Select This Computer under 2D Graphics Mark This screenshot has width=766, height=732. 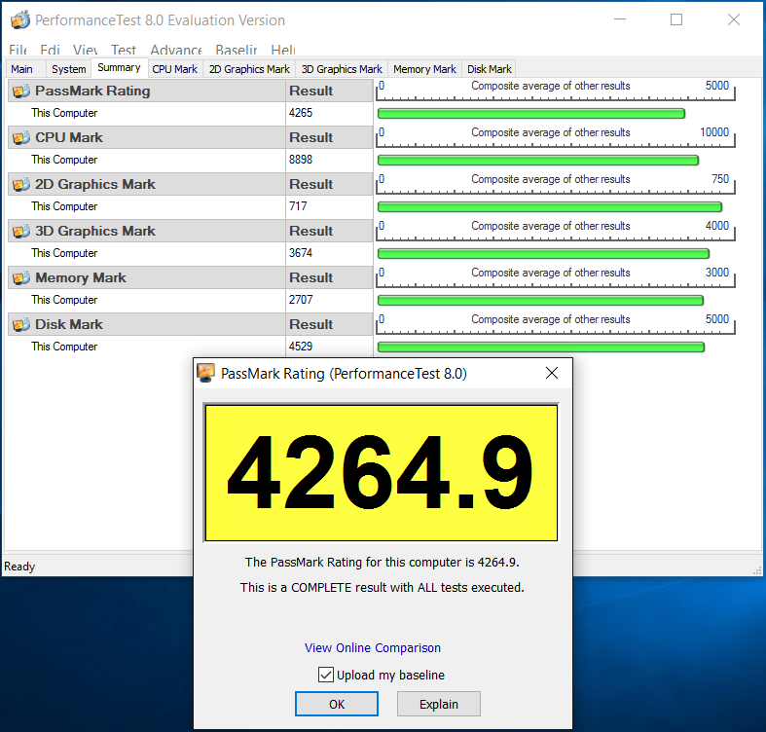64,206
